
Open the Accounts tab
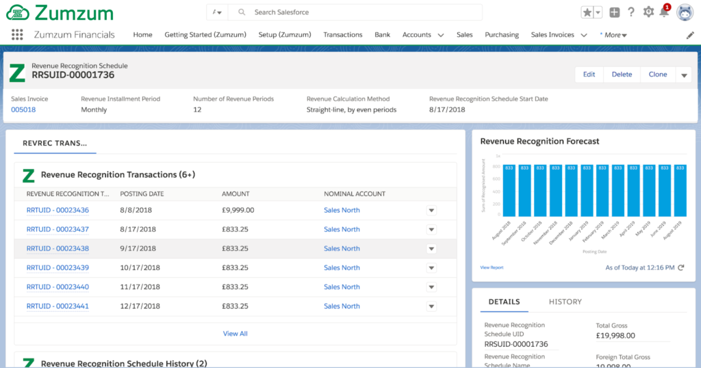click(417, 35)
